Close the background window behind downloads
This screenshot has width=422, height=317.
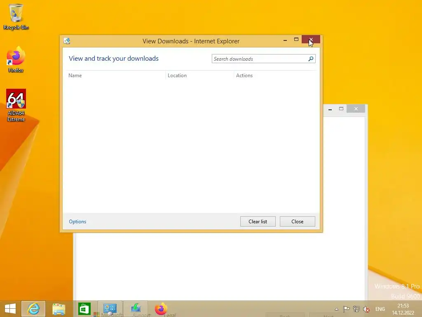(356, 109)
